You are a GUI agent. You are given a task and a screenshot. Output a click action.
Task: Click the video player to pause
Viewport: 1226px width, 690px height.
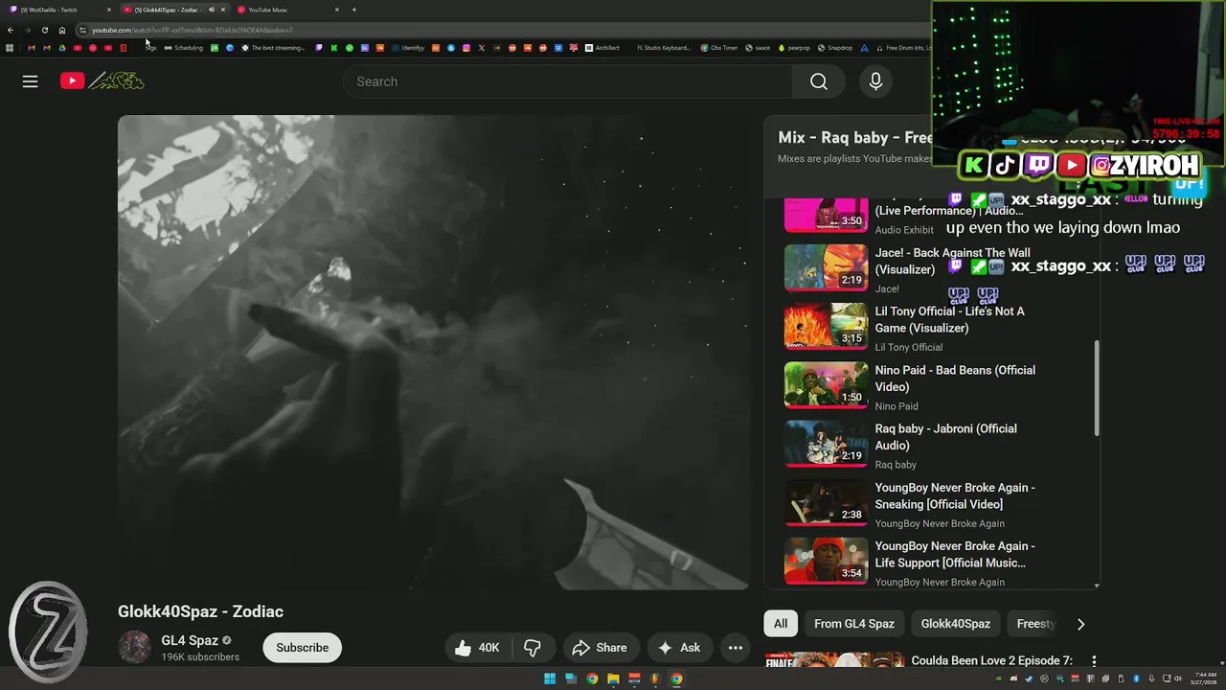(433, 352)
